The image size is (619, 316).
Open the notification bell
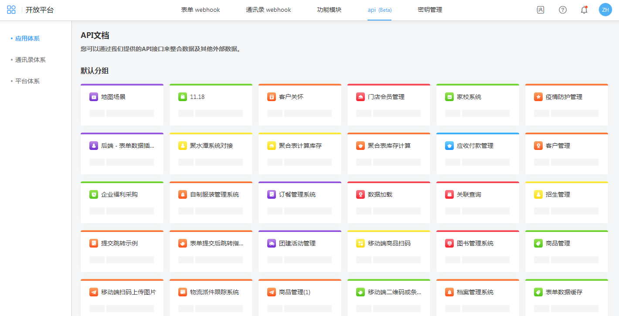(x=584, y=10)
